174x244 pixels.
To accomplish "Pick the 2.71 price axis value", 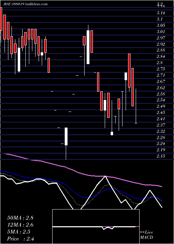I will click(x=161, y=75).
